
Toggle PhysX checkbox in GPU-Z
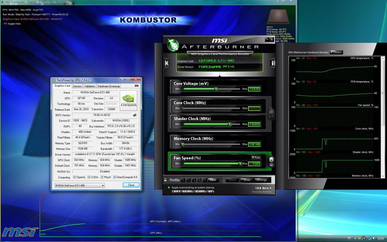(102, 177)
